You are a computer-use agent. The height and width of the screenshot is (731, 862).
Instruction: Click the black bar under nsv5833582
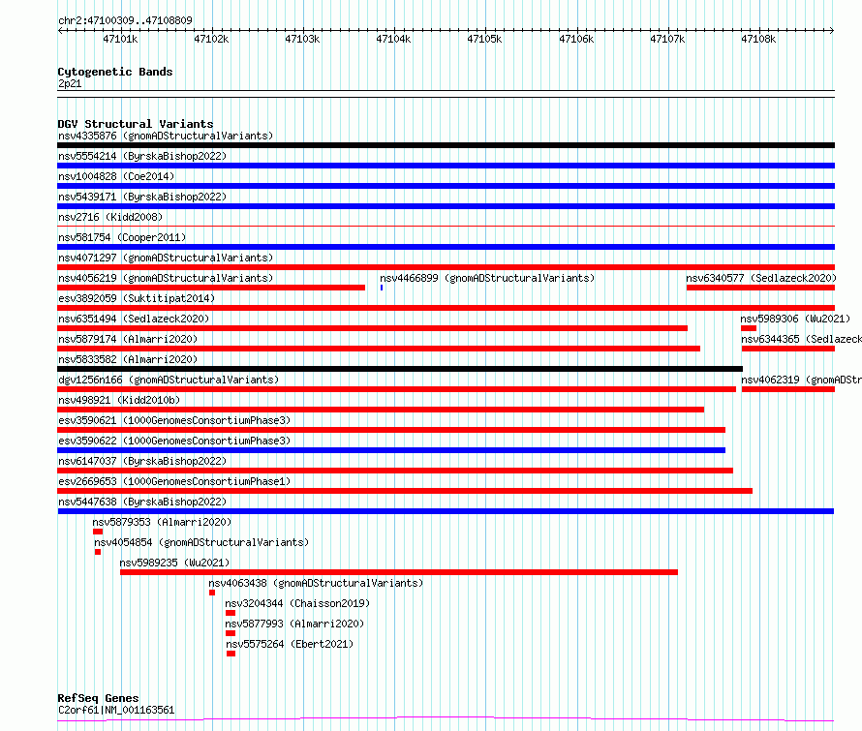400,369
